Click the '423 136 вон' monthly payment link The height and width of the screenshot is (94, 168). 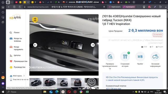pos(113,89)
